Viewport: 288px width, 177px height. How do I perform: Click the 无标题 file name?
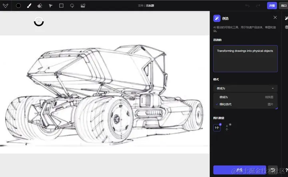[150, 6]
